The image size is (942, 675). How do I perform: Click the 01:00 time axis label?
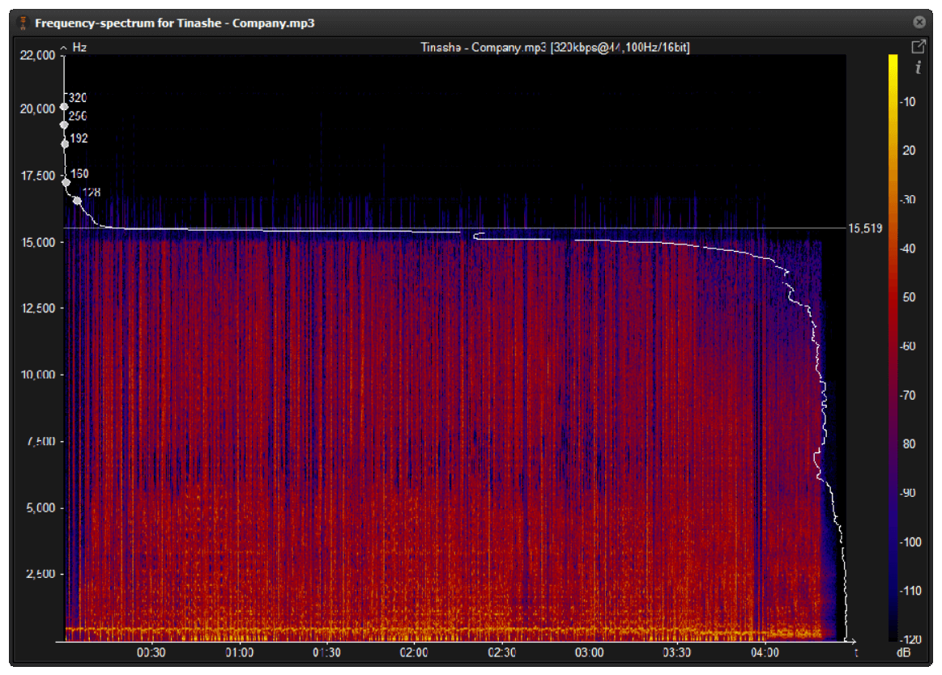point(239,652)
